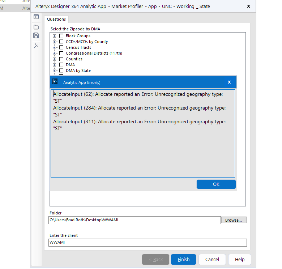The image size is (282, 269).
Task: Expand the Block Groups tree node
Action: coord(54,36)
